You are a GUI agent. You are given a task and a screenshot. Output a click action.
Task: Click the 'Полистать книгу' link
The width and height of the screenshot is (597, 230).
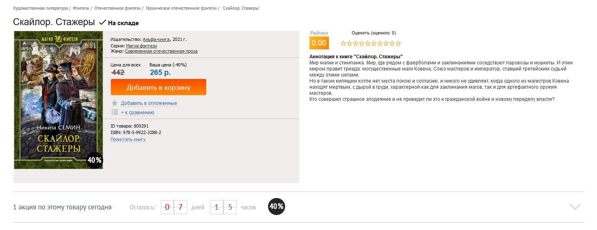pyautogui.click(x=128, y=140)
